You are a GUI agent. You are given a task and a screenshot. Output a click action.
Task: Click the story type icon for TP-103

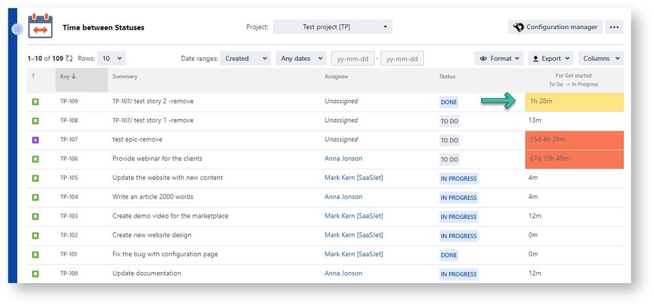tap(35, 216)
